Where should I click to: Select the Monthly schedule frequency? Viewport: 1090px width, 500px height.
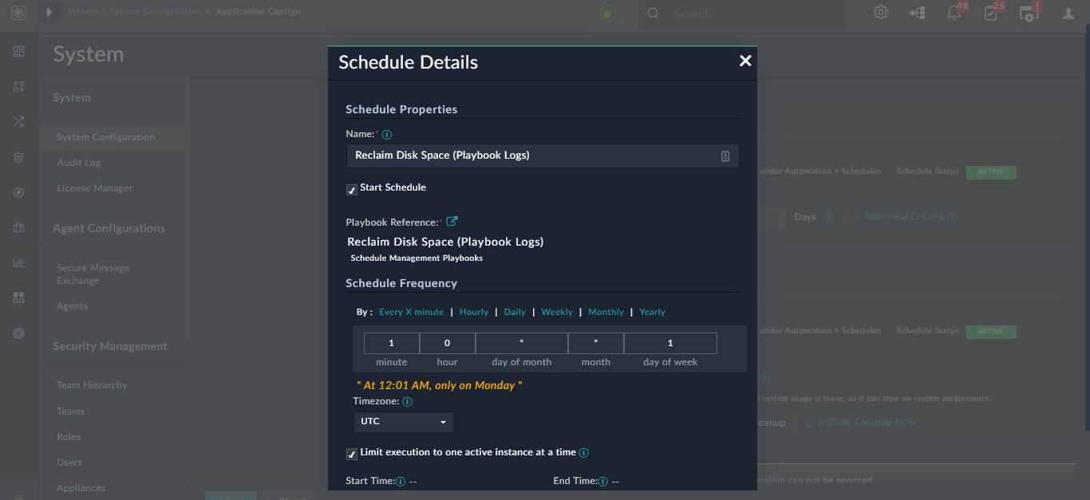pos(606,312)
